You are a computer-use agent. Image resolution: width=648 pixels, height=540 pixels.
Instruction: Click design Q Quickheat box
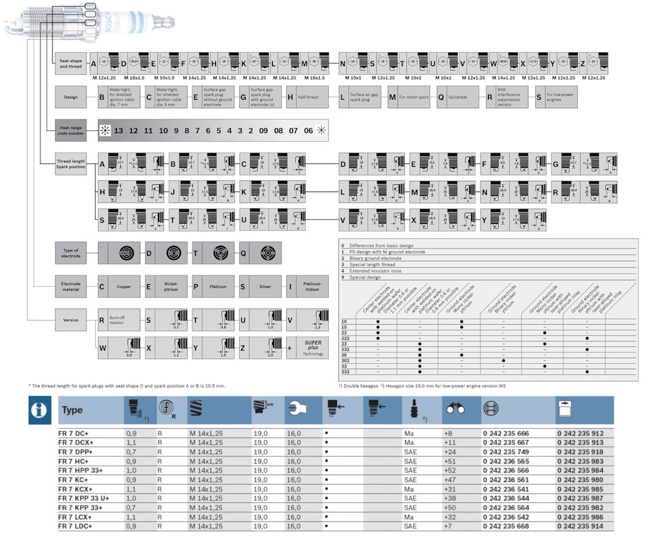tap(458, 97)
